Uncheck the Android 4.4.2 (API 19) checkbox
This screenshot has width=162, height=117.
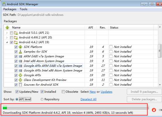[x=11, y=42]
